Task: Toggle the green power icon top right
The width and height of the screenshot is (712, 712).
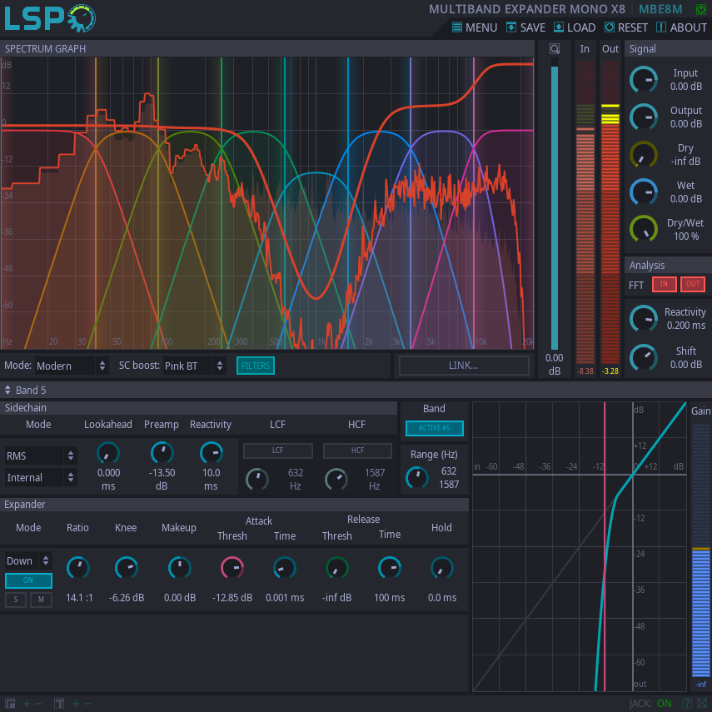Action: coord(701,8)
